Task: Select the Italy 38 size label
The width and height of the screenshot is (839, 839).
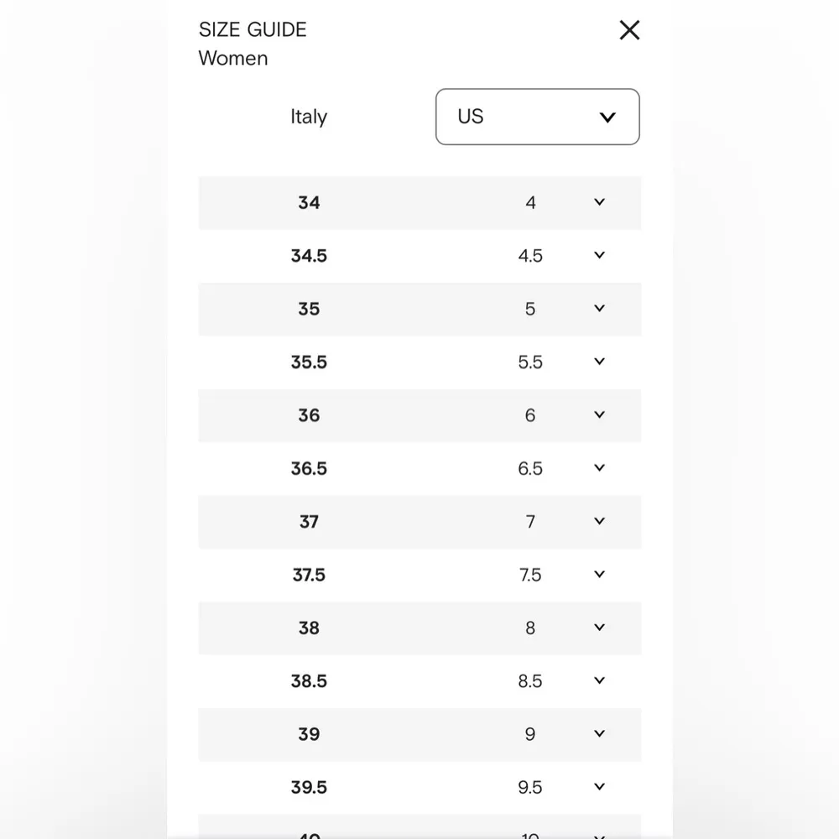Action: point(309,628)
